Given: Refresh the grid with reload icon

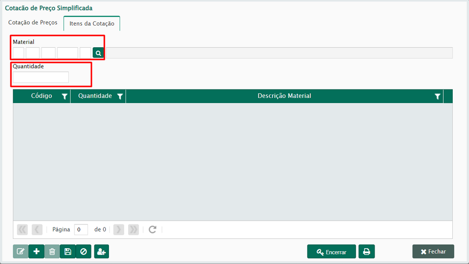Looking at the screenshot, I should 152,230.
